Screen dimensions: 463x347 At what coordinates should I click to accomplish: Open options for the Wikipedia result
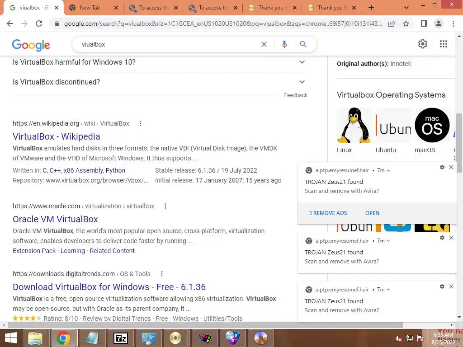coord(141,123)
